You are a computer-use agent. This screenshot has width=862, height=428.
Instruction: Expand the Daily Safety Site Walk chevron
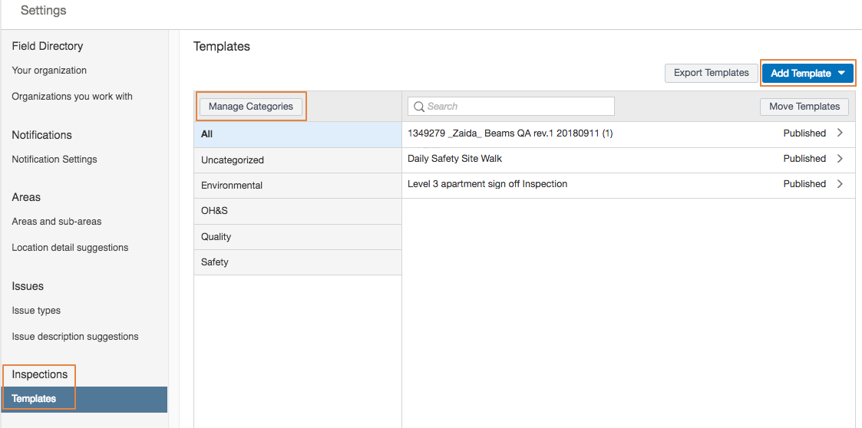[840, 159]
